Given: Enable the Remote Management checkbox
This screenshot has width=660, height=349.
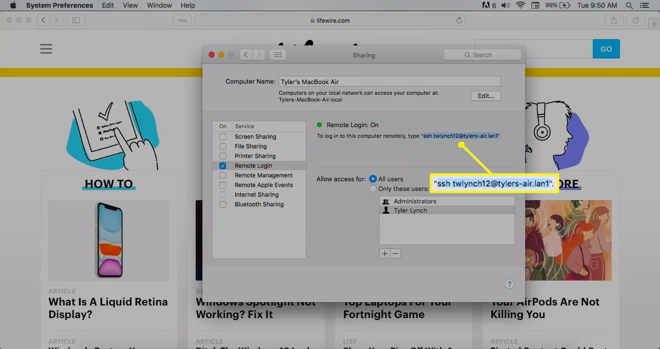Looking at the screenshot, I should click(x=223, y=175).
